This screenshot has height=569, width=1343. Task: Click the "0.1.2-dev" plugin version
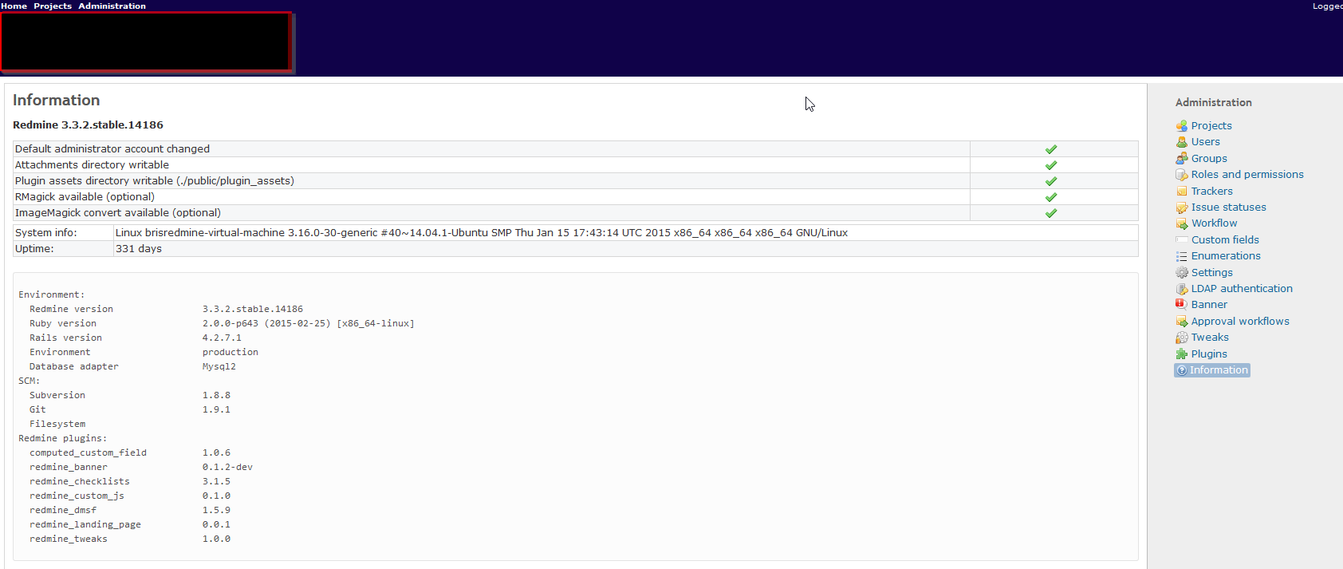(227, 468)
